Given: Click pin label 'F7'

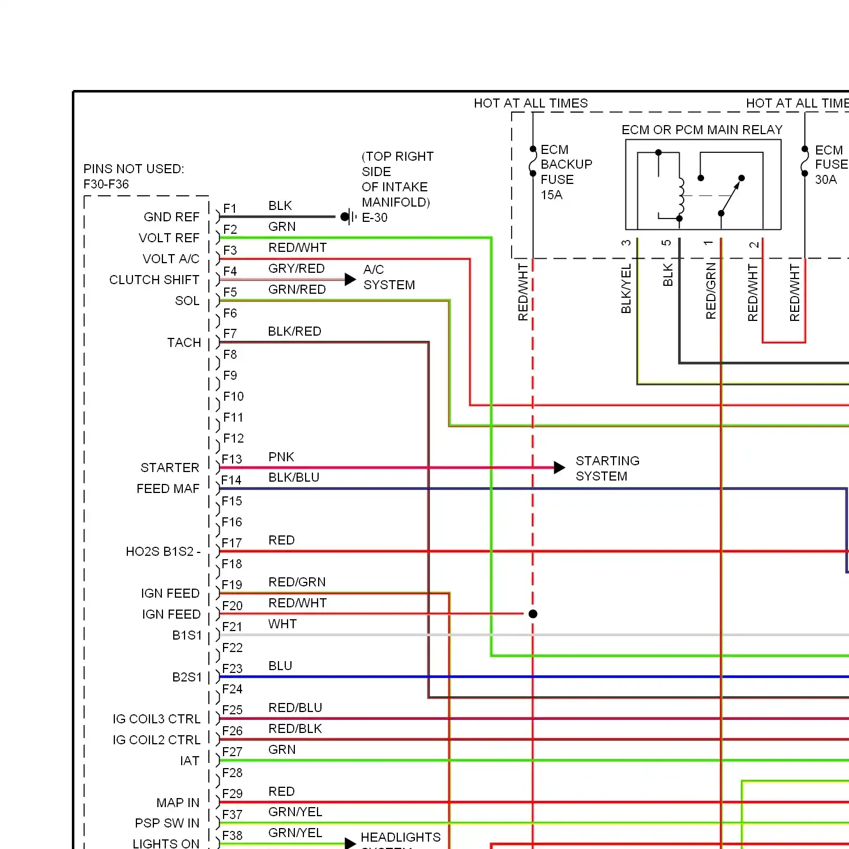Looking at the screenshot, I should (230, 333).
